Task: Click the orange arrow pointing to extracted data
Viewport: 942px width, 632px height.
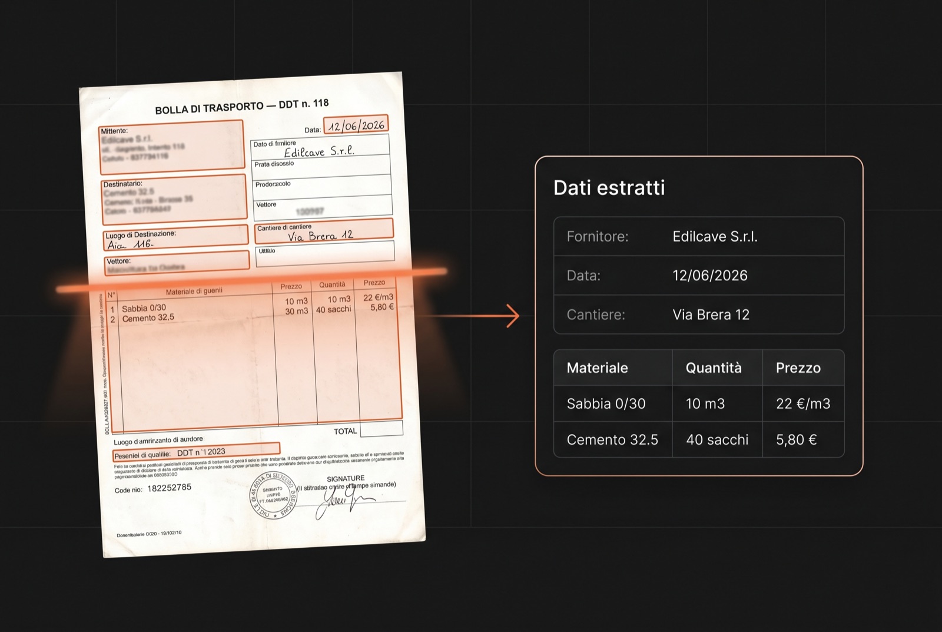Action: 471,316
